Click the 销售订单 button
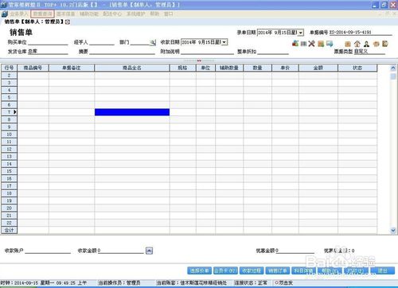398x288 pixels. pos(277,270)
